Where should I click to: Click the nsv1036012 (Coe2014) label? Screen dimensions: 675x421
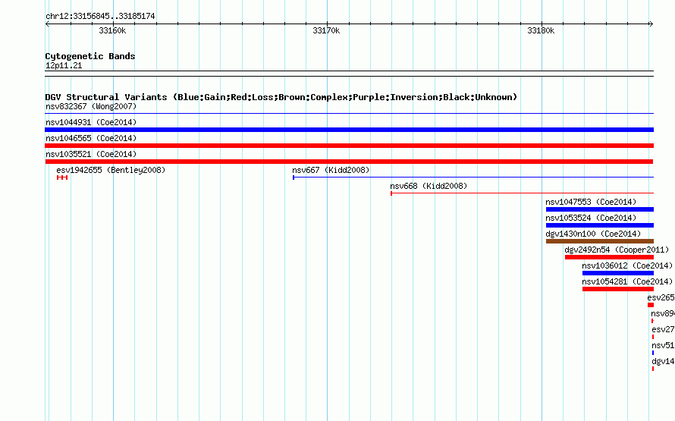627,265
